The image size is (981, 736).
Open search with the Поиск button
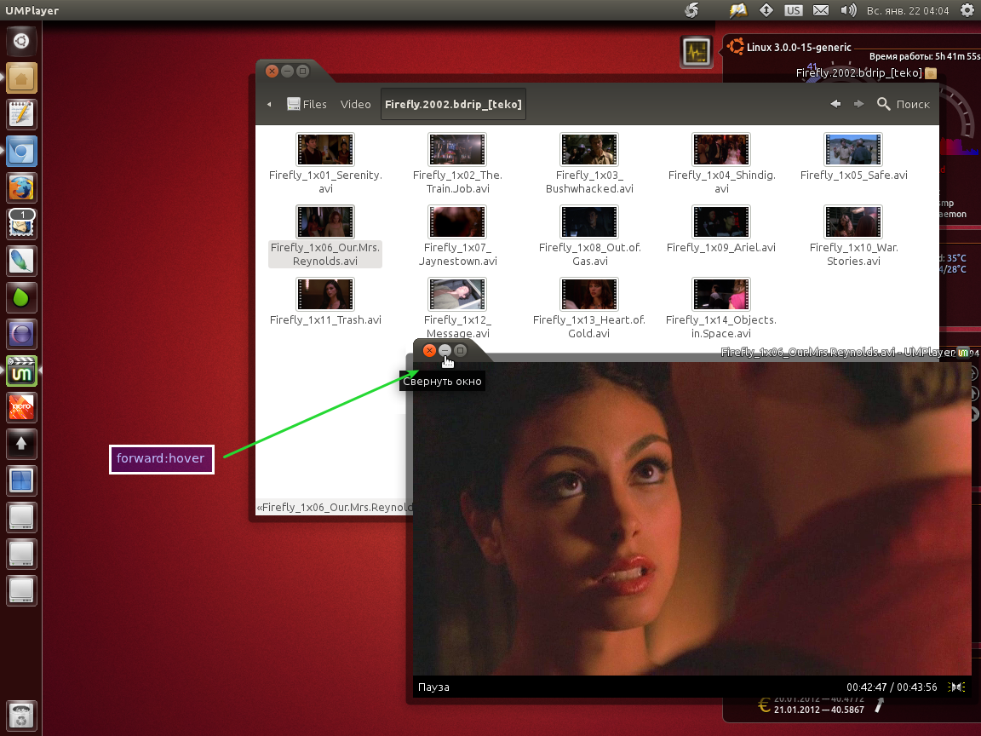[904, 104]
